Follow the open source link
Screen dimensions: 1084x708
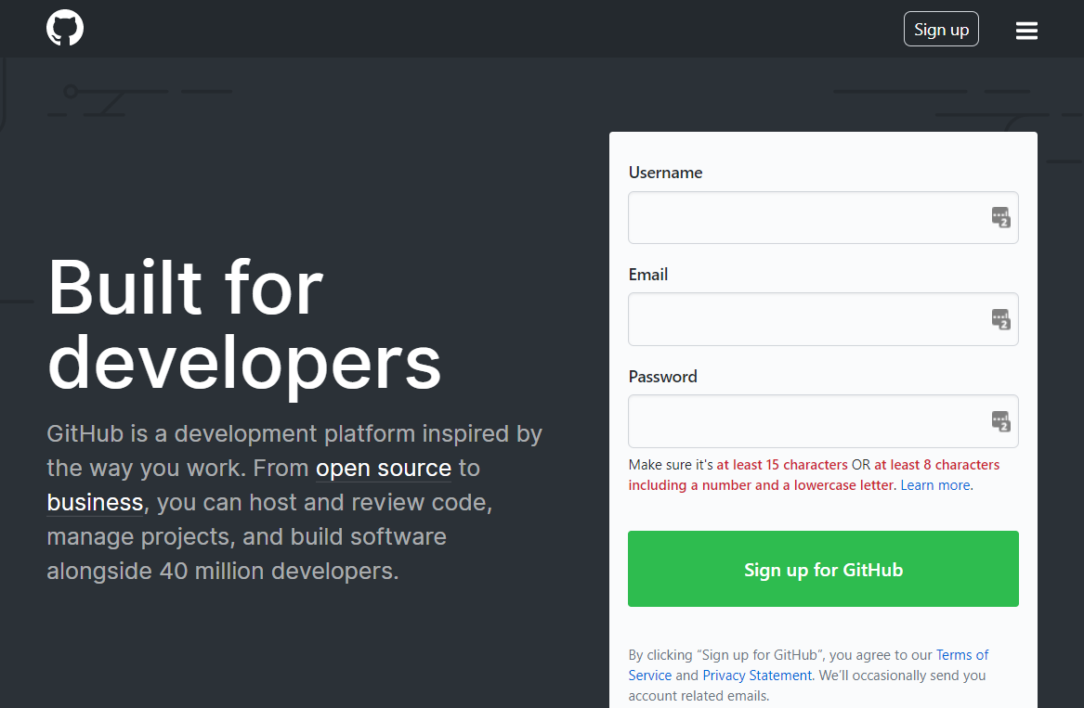(x=384, y=469)
